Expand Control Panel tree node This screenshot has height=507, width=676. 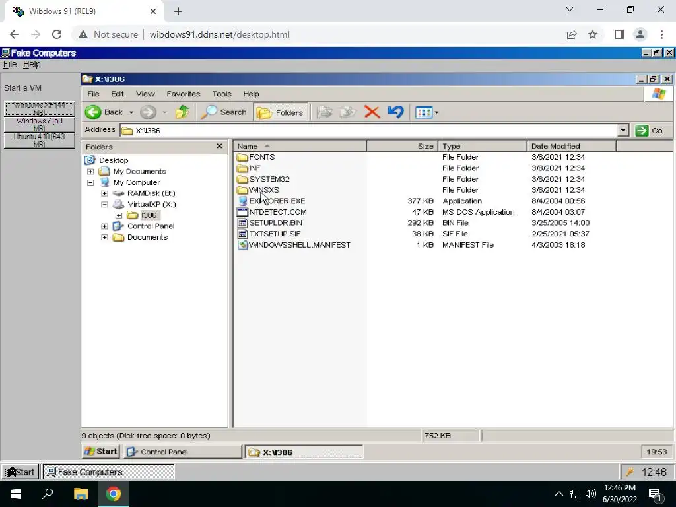(x=105, y=226)
